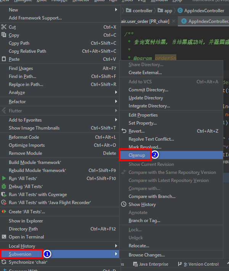
Task: Click the Paste clipboard icon
Action: [4, 59]
